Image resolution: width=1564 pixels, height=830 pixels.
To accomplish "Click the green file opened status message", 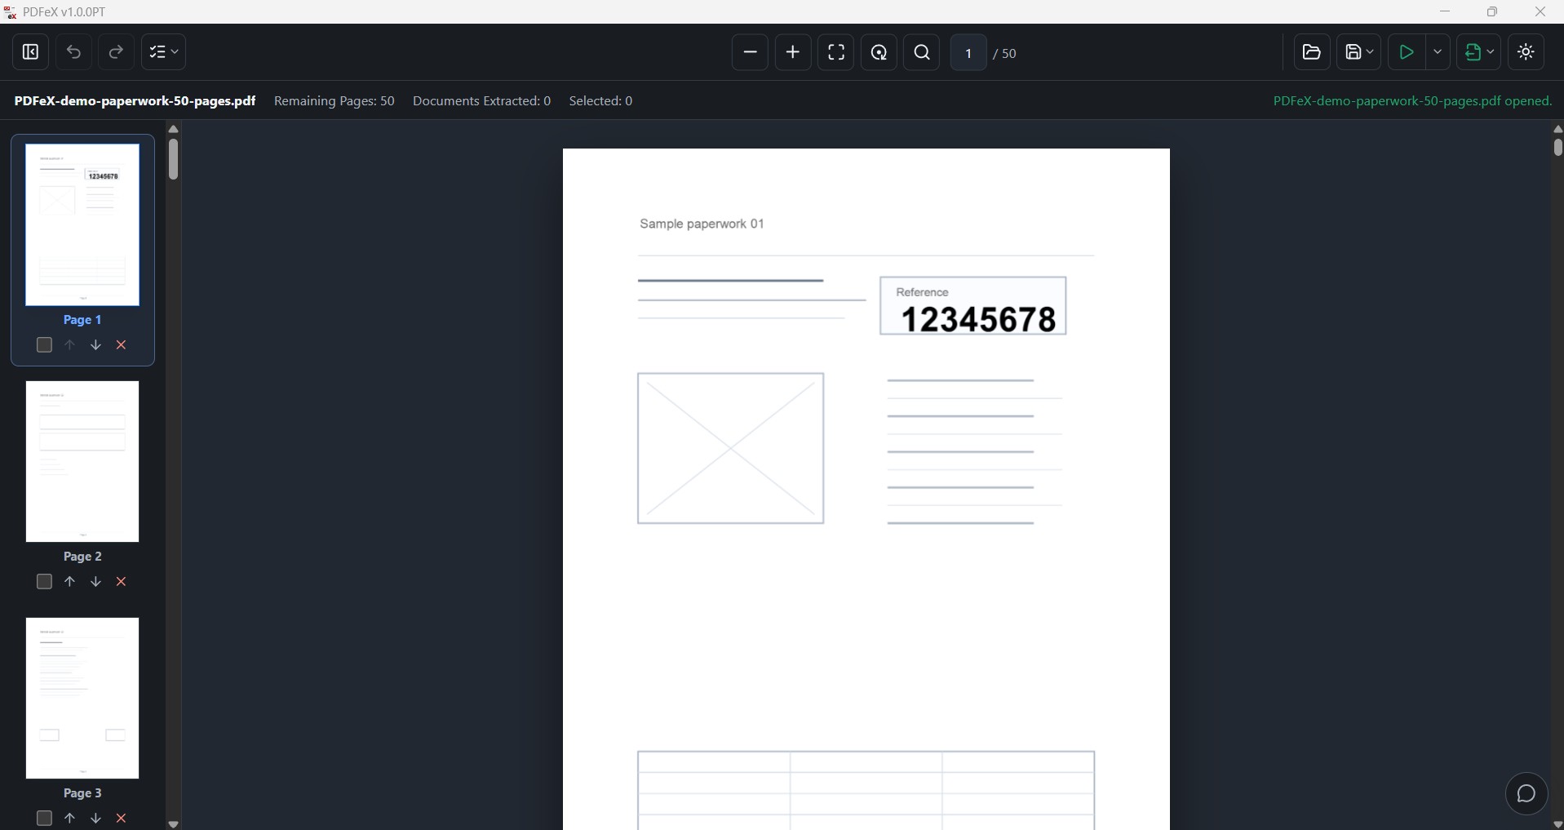I will tap(1412, 101).
